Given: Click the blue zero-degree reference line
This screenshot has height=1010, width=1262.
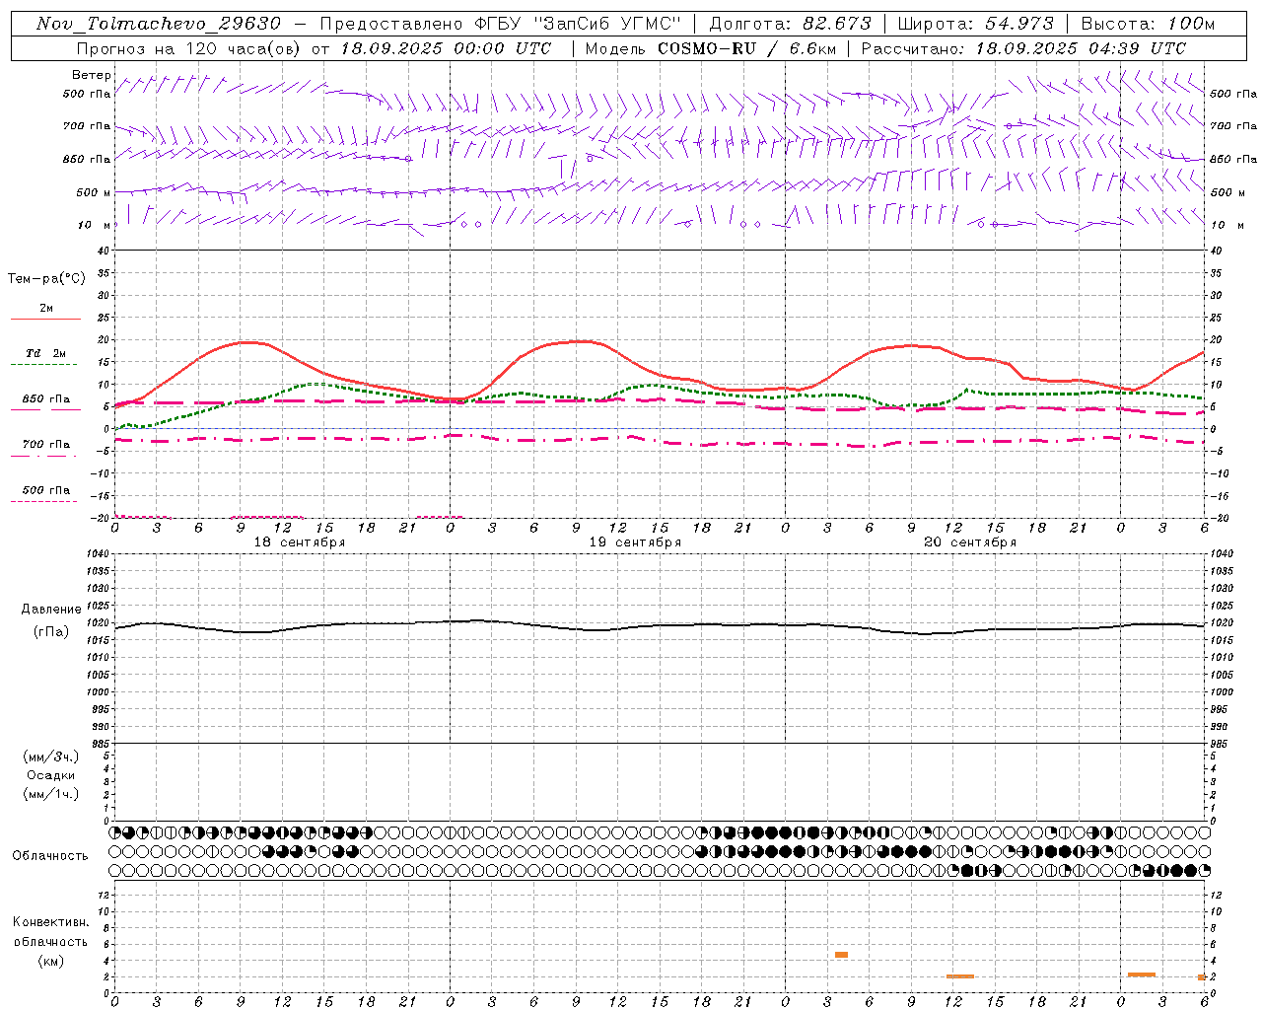Looking at the screenshot, I should pos(661,428).
